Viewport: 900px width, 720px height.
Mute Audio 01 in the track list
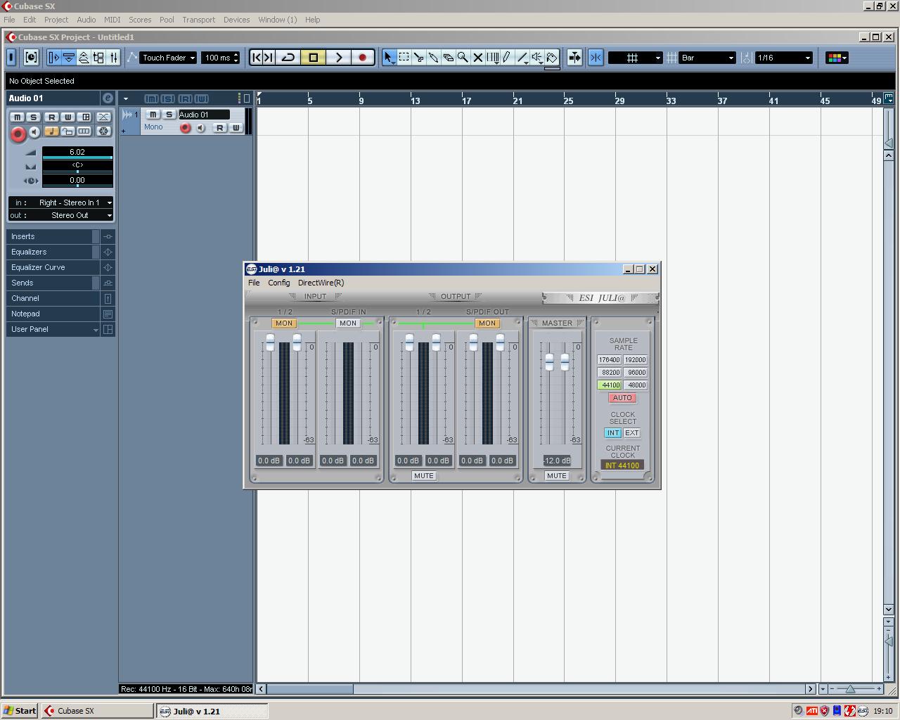[153, 115]
